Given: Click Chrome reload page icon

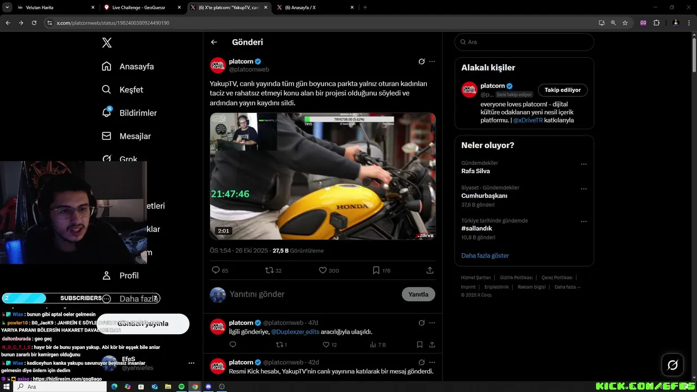Looking at the screenshot, I should coord(34,23).
